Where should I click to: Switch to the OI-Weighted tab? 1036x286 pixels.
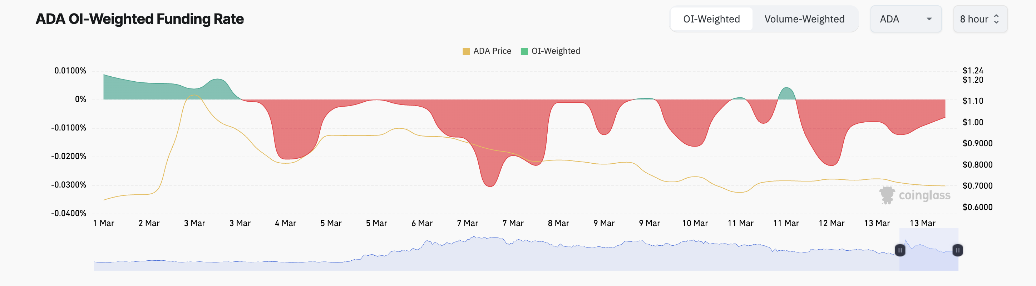(x=711, y=19)
